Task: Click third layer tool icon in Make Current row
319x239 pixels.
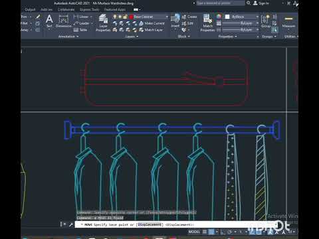Action: [x=128, y=23]
